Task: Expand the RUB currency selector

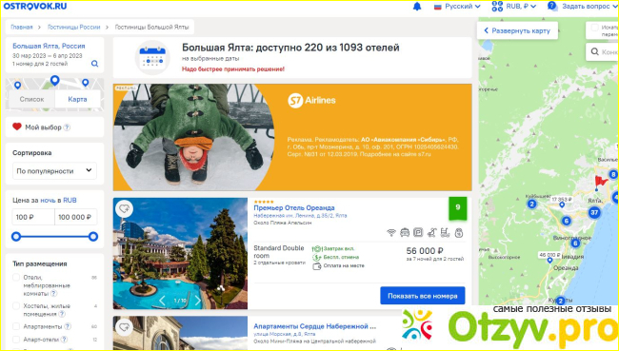Action: (x=514, y=7)
